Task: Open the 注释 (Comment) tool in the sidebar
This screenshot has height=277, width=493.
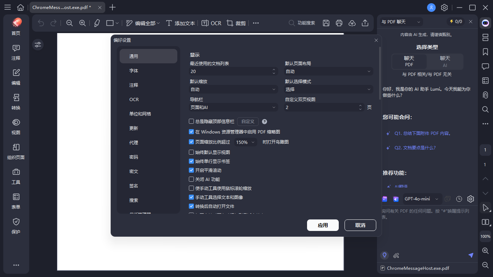Action: coord(16,52)
